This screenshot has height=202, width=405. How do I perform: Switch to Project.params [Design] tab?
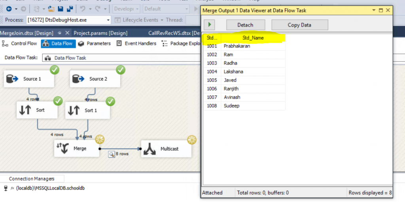coord(100,33)
